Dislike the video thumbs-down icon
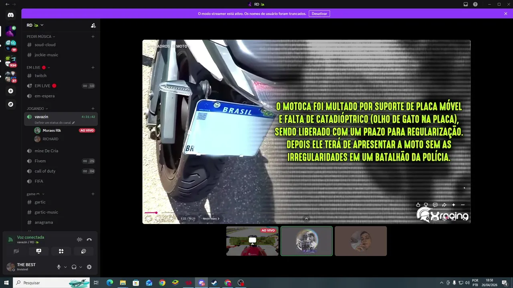 click(426, 205)
